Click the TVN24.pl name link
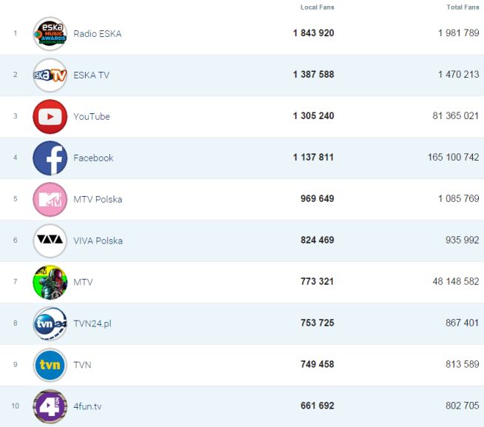Screen dimensions: 484x427 (x=92, y=323)
